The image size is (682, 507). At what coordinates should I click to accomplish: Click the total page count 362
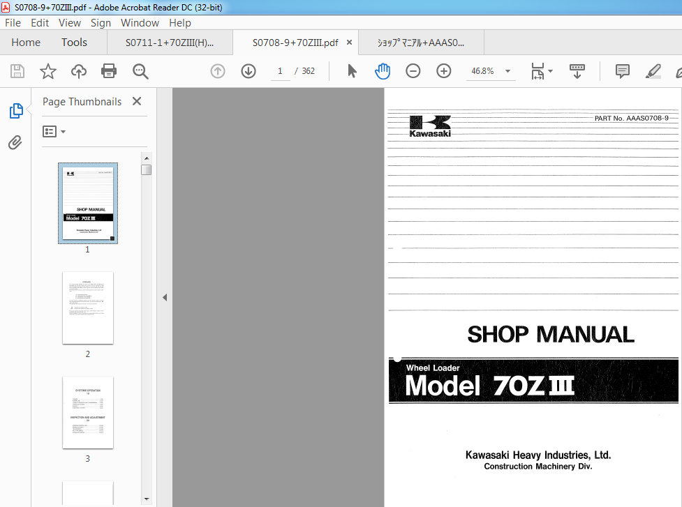(309, 71)
